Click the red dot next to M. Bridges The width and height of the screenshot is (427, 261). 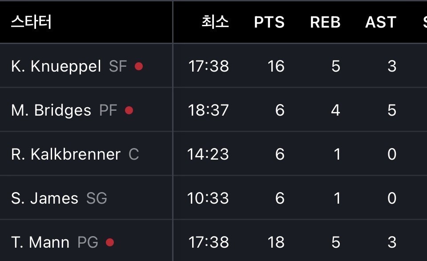click(129, 110)
